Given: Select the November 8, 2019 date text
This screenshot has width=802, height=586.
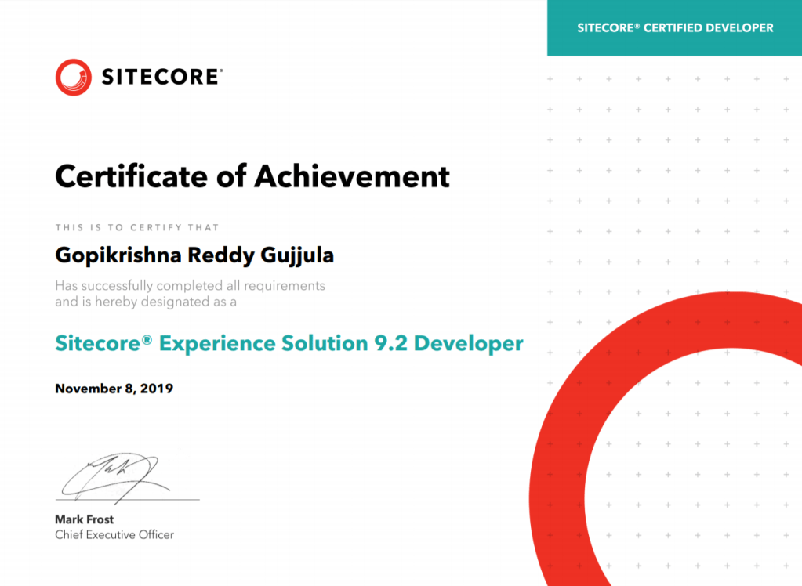Looking at the screenshot, I should click(113, 389).
